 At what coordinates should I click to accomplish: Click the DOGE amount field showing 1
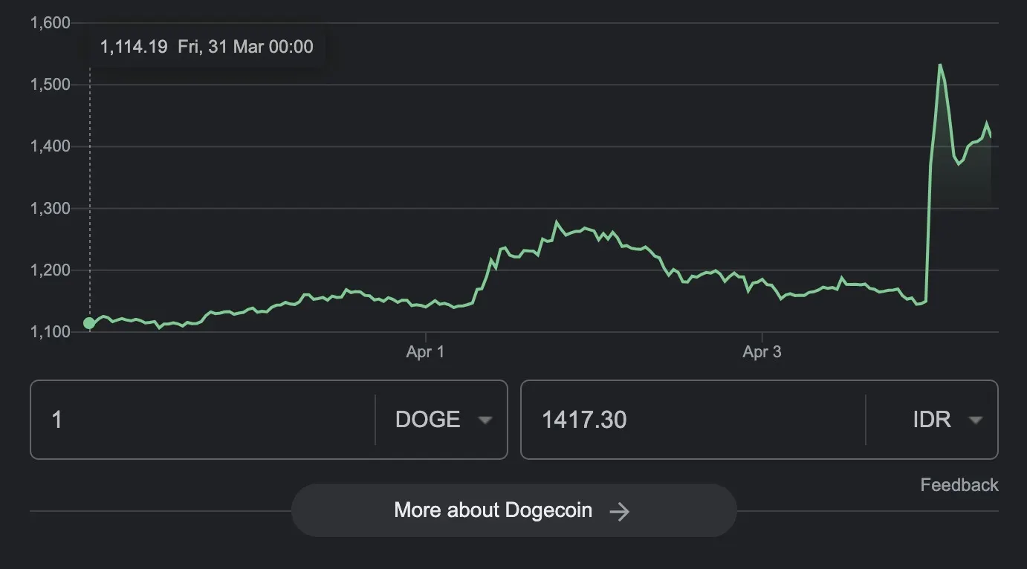(202, 420)
